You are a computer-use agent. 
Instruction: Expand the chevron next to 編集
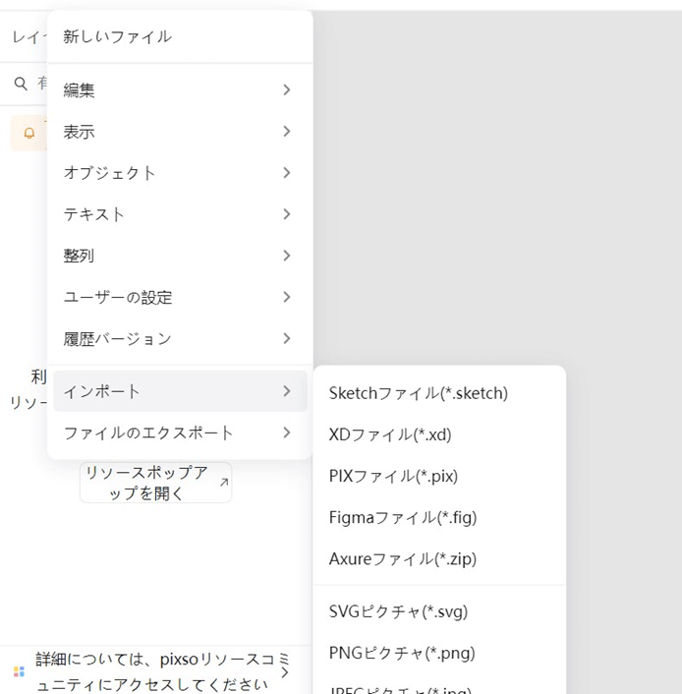click(287, 89)
